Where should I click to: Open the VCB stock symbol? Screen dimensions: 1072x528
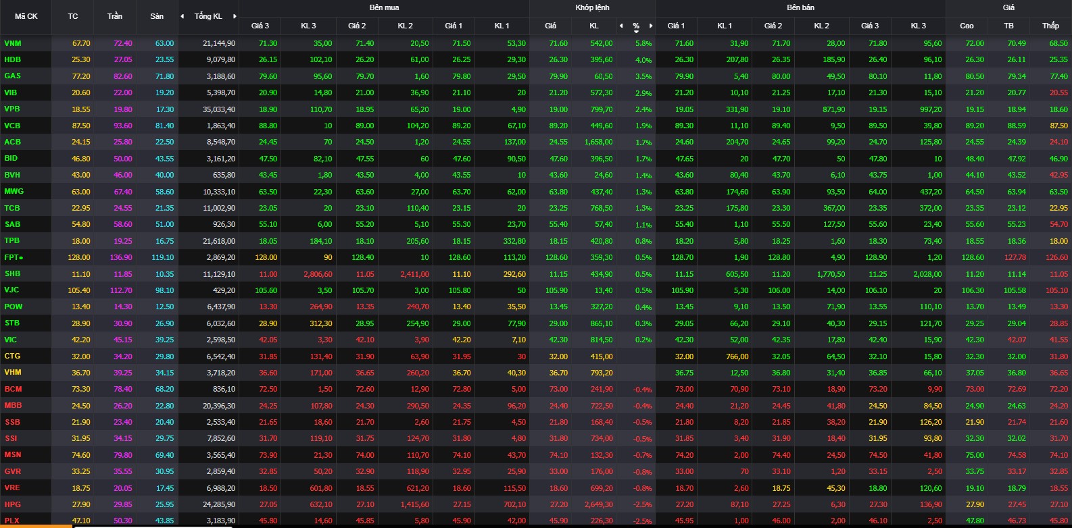coord(12,126)
